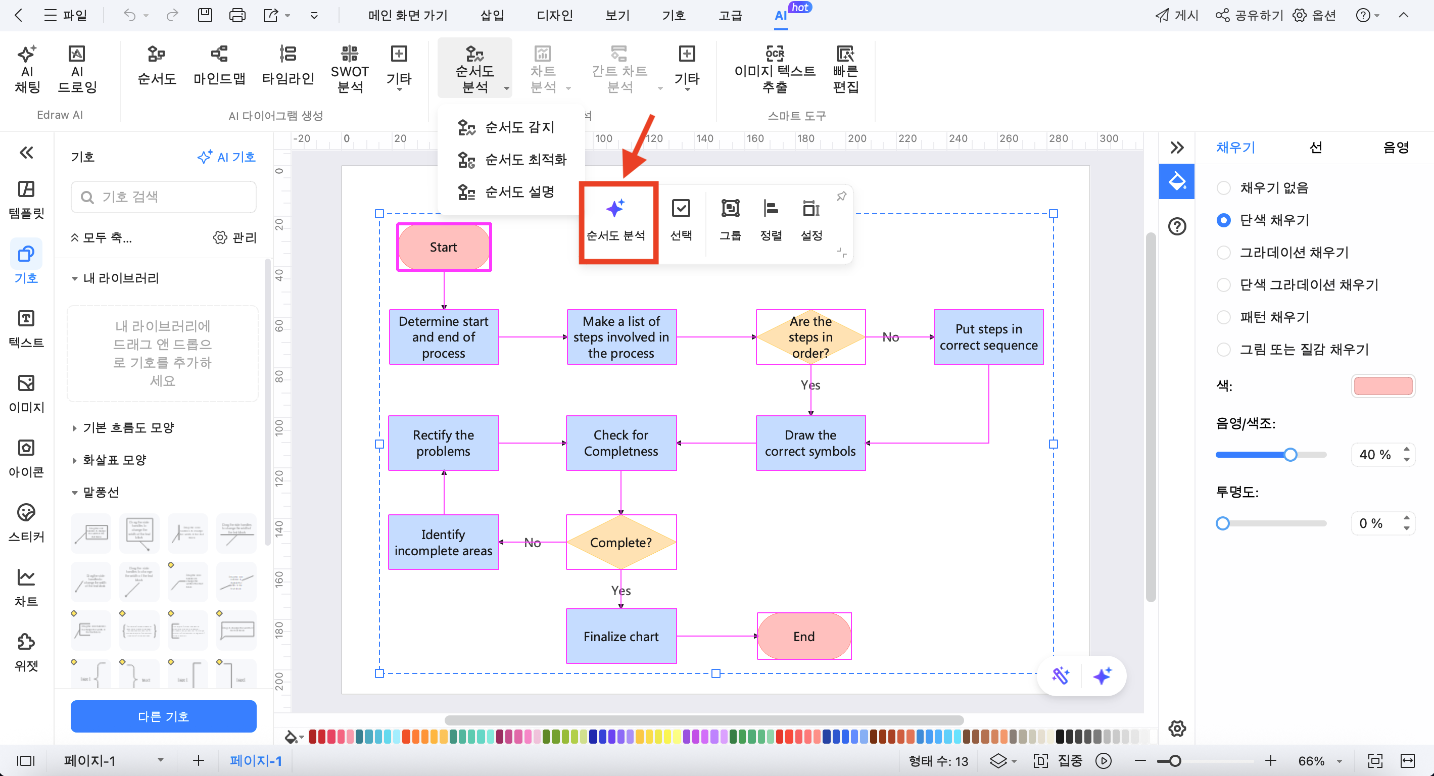The width and height of the screenshot is (1434, 776).
Task: Toggle 집중 focus mode
Action: point(1057,760)
